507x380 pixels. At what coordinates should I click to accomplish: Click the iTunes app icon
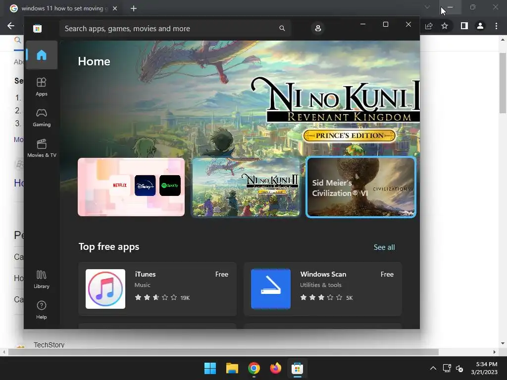coord(105,289)
